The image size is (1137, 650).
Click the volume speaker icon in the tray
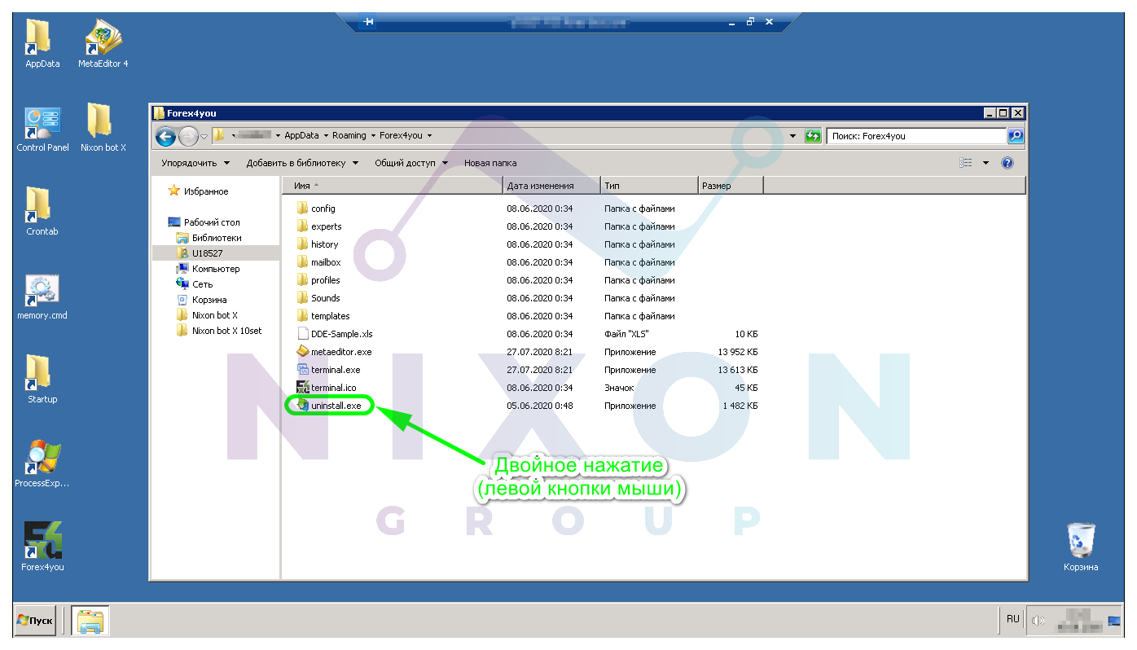click(1038, 621)
